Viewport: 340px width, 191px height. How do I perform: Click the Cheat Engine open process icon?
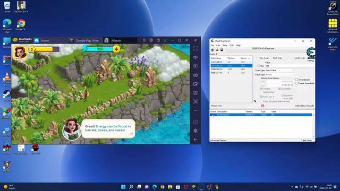[x=212, y=50]
